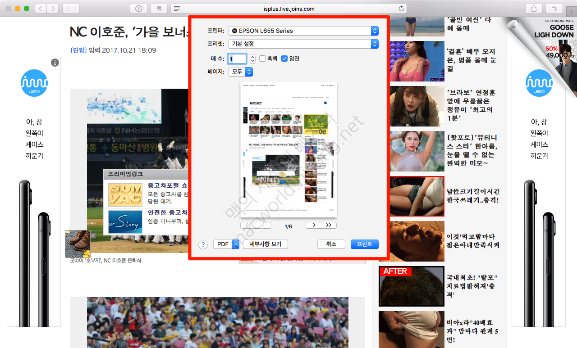The height and width of the screenshot is (348, 577).
Task: Advance to next page with the preview arrow
Action: (313, 225)
